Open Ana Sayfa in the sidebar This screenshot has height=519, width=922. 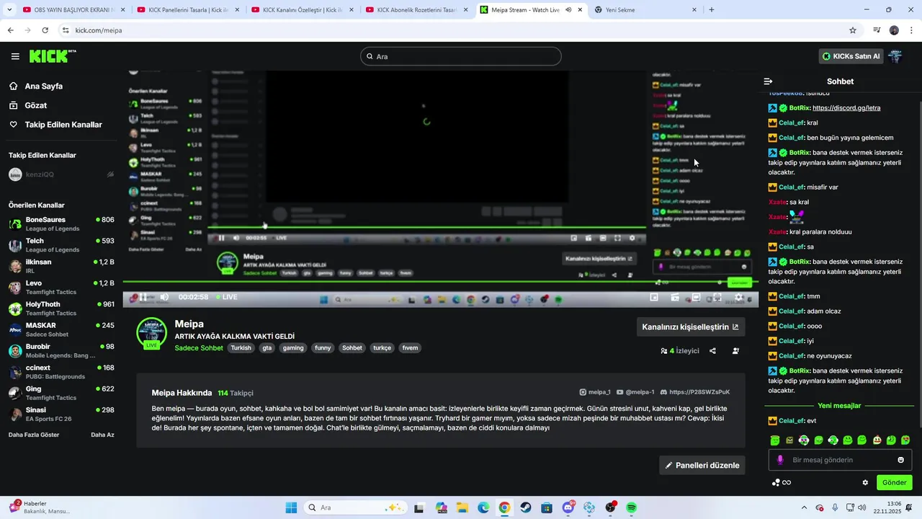tap(43, 86)
